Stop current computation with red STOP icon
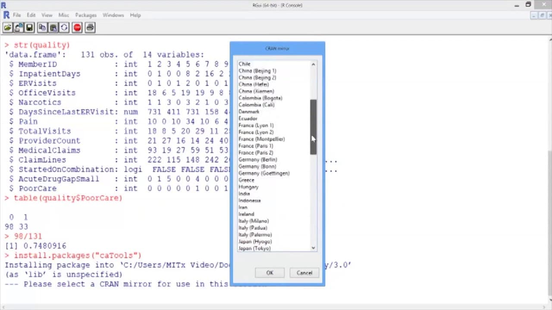Image resolution: width=552 pixels, height=310 pixels. 77,28
